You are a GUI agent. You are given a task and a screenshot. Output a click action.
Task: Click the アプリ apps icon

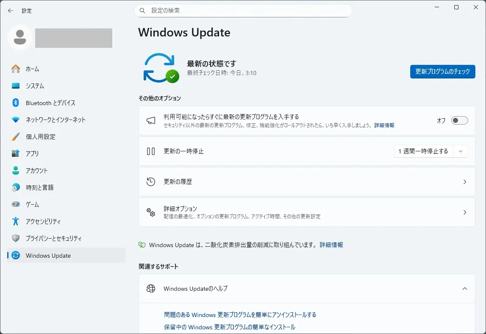point(16,153)
